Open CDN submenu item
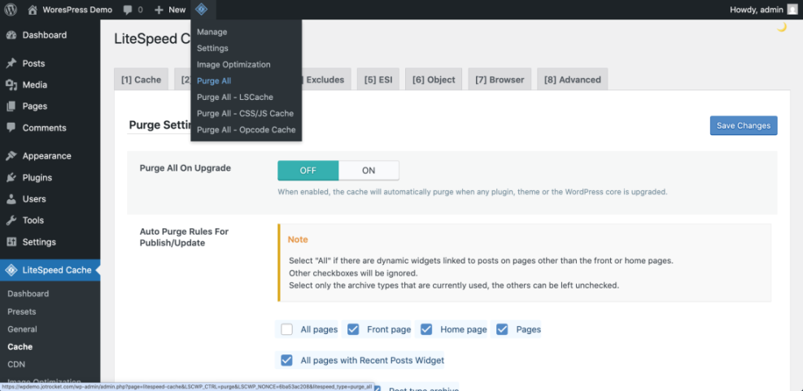803x391 pixels. coord(16,364)
